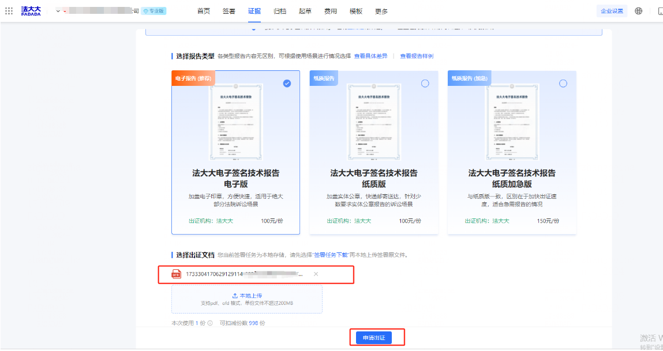Expand the company account switcher chevron
The width and height of the screenshot is (663, 351).
click(x=58, y=11)
